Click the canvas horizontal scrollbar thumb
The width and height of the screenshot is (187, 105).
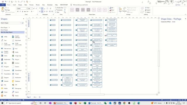click(87, 94)
